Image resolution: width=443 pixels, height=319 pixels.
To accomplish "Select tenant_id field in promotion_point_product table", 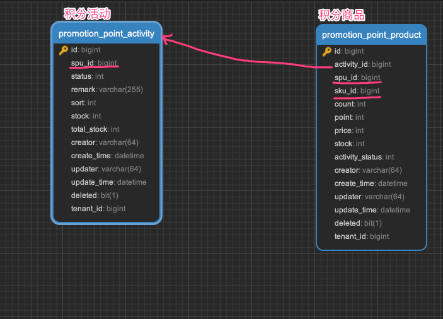I will pyautogui.click(x=361, y=236).
